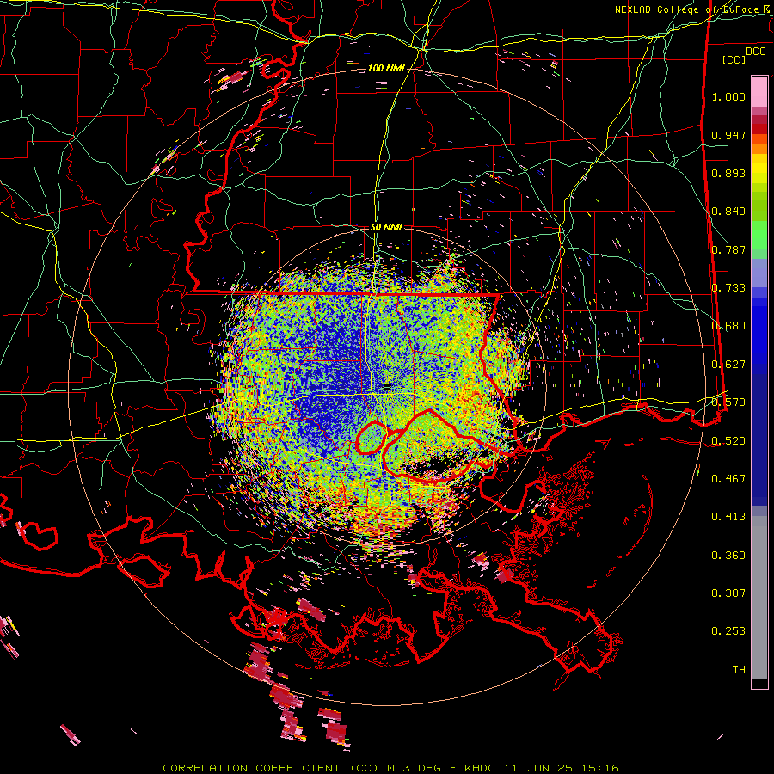The image size is (774, 774).
Task: Select the gray band of the color bar
Action: 759,598
